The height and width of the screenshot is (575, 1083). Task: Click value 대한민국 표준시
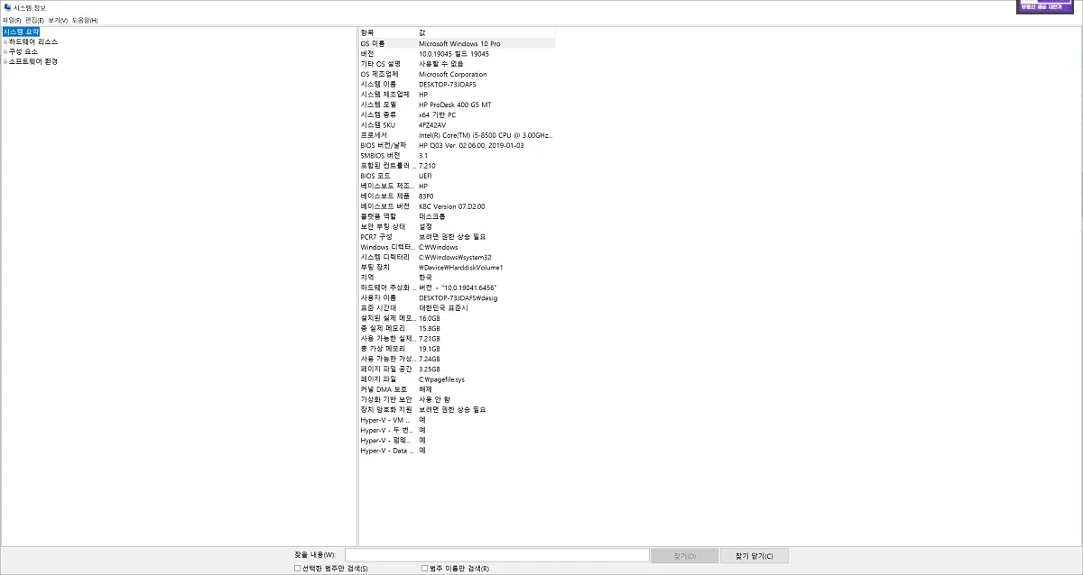(x=443, y=307)
